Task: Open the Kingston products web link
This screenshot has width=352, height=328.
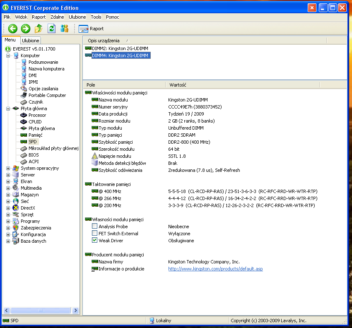Action: pyautogui.click(x=215, y=269)
